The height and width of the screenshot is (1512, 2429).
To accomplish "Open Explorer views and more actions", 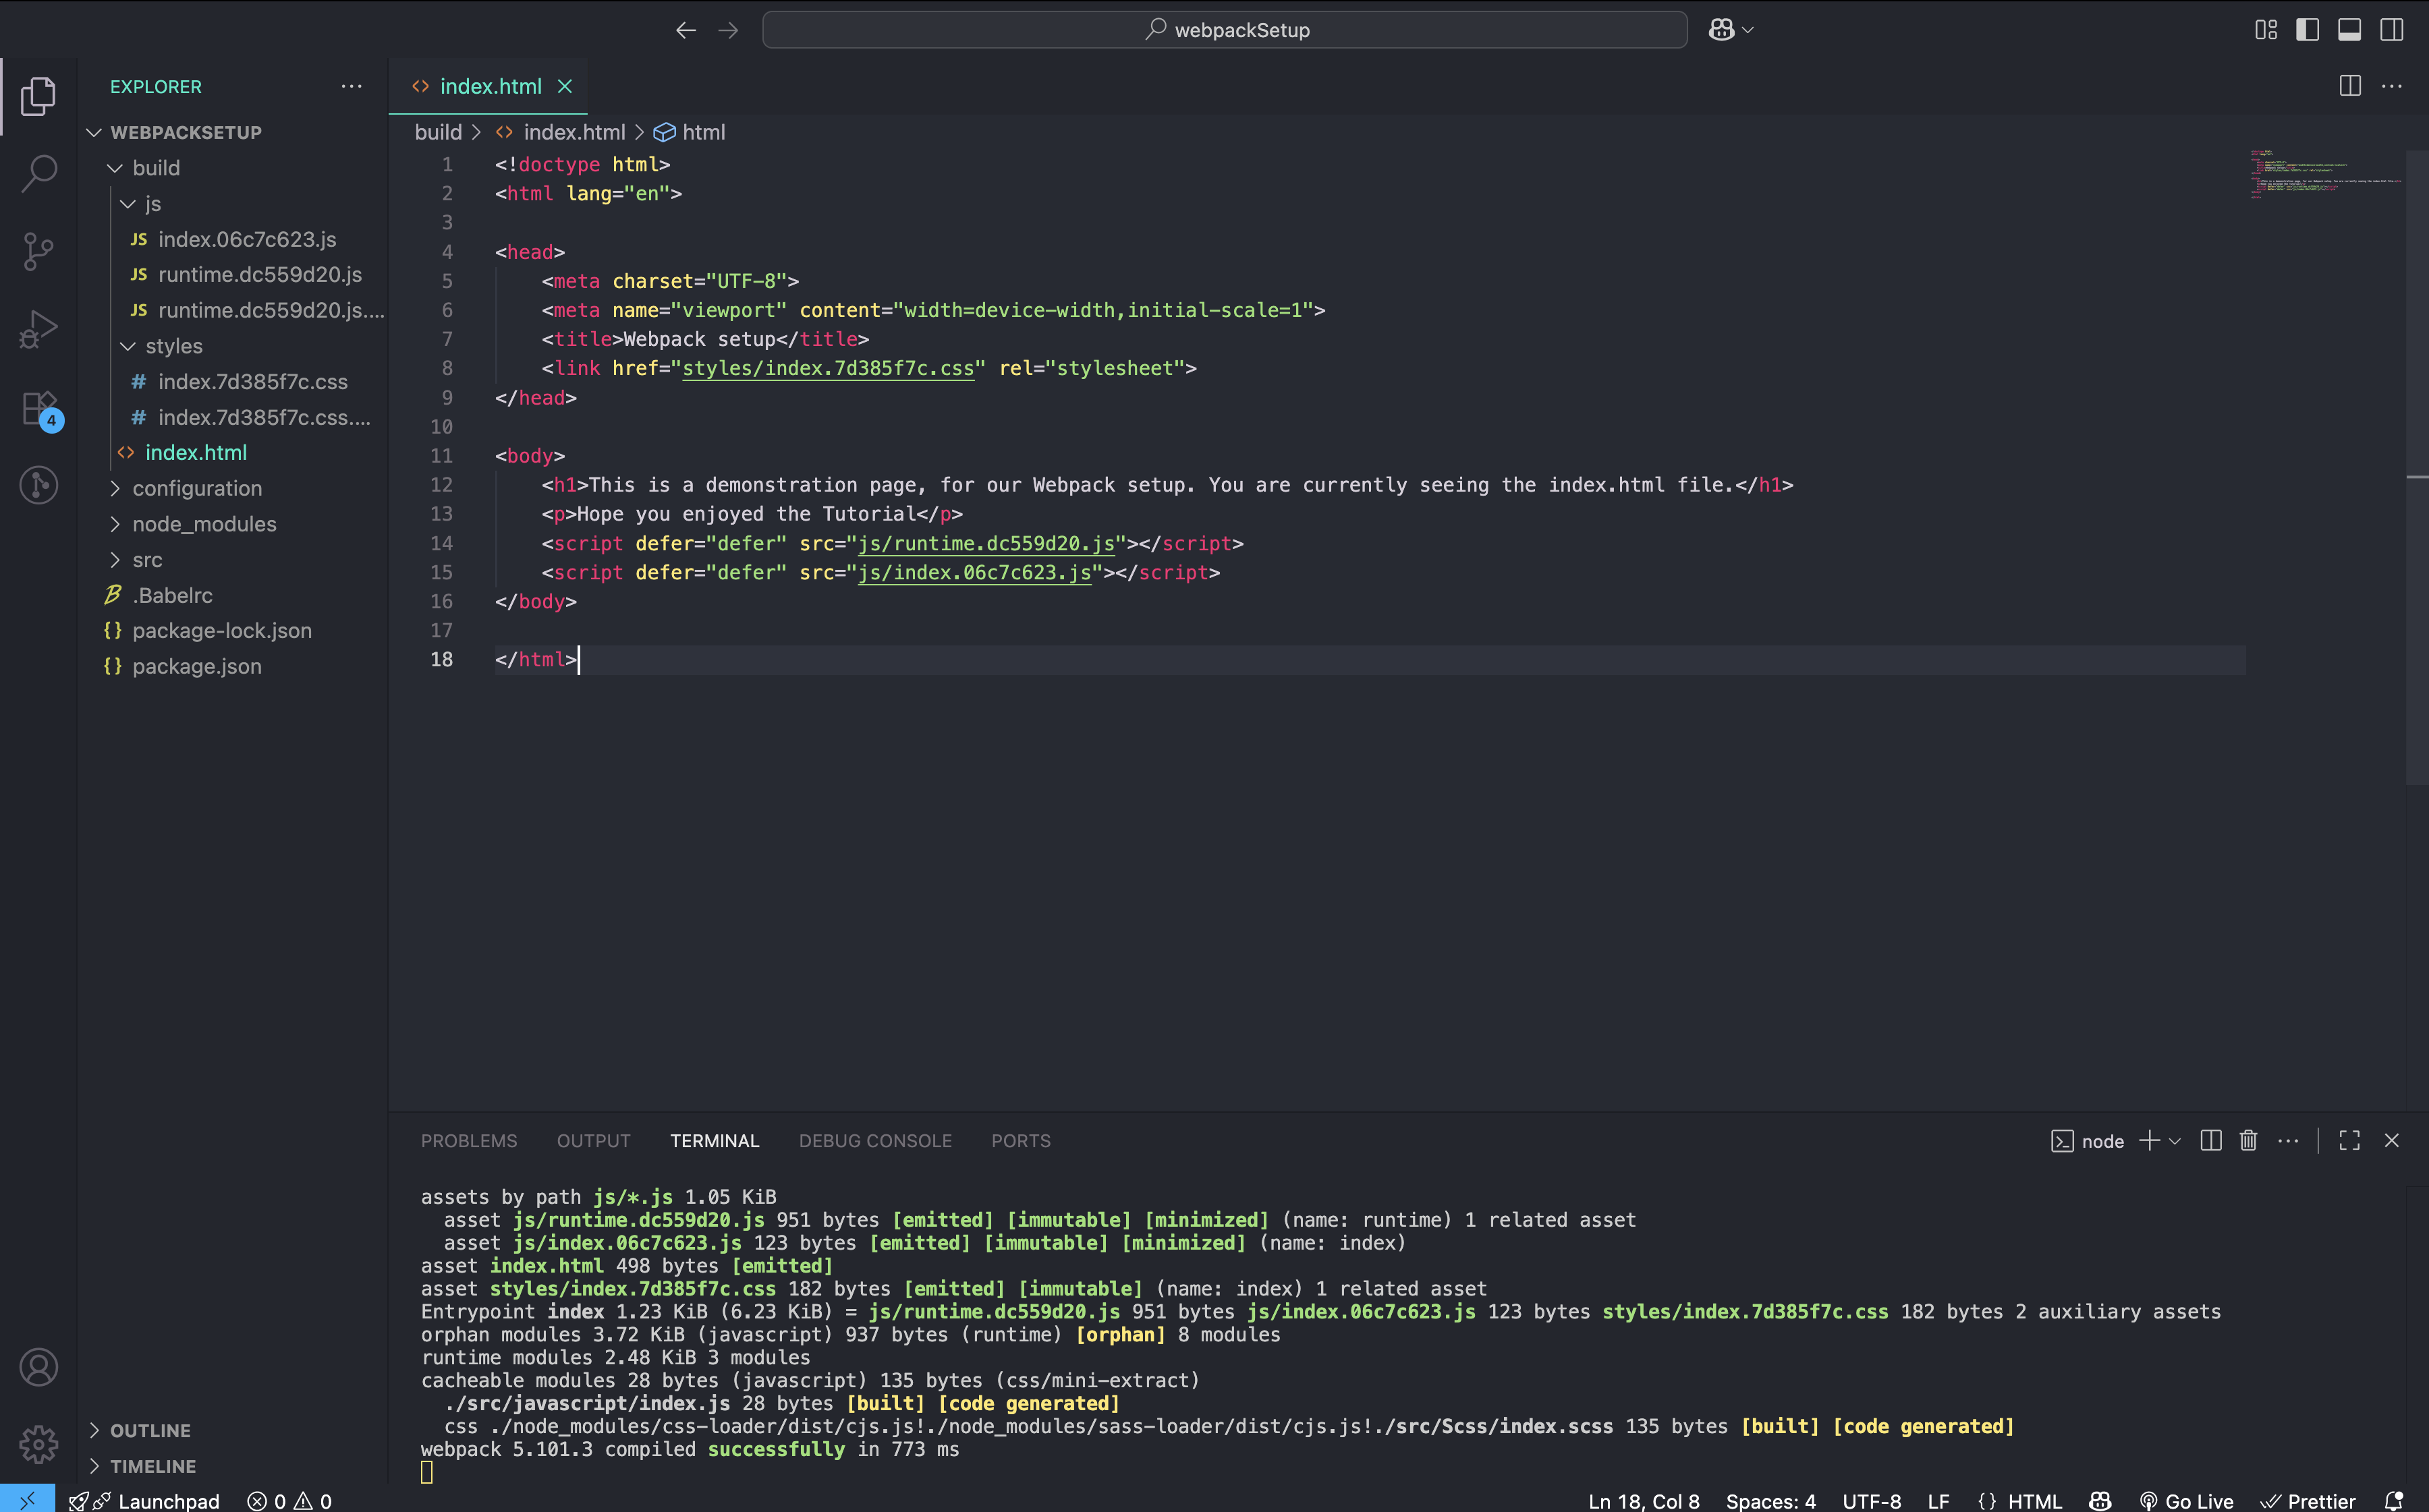I will [x=351, y=86].
